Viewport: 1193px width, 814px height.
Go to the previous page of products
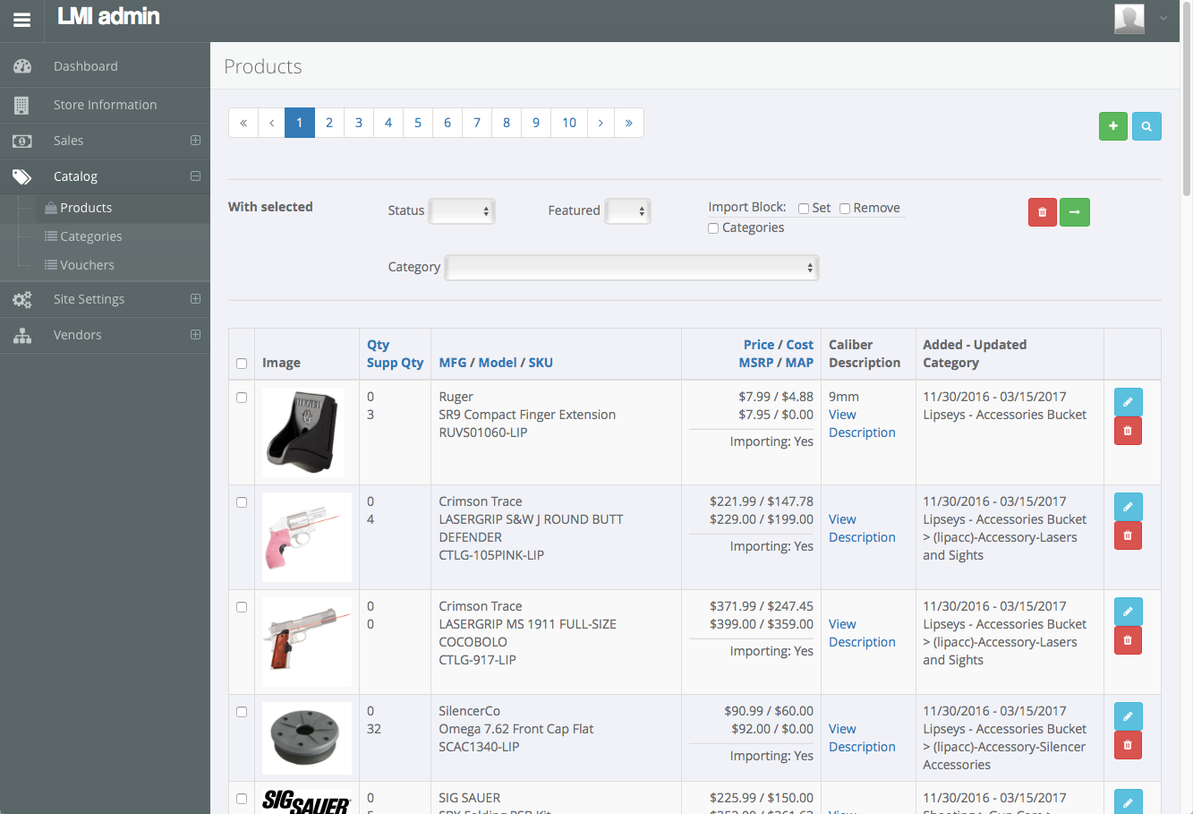point(271,123)
